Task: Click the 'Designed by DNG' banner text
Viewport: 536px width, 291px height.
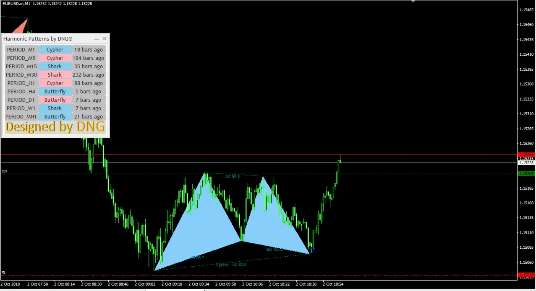Action: [55, 127]
